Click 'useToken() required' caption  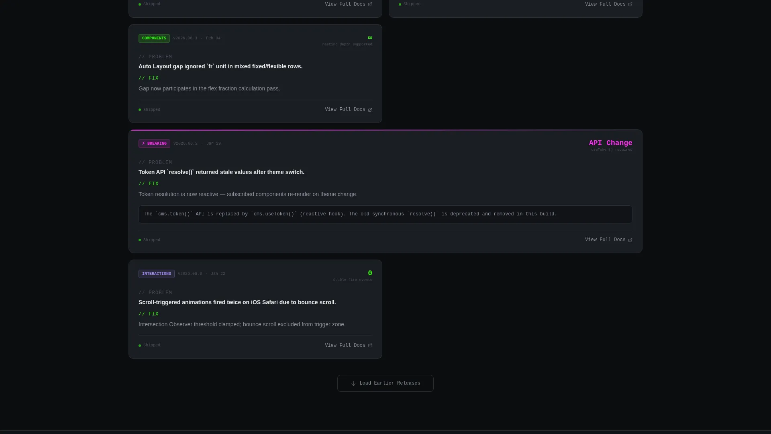pos(612,150)
